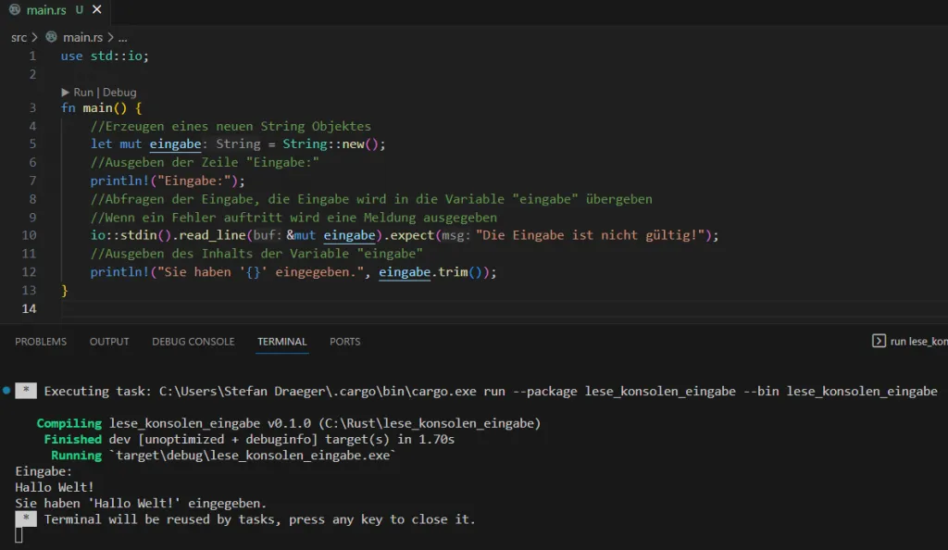Click the inlay type hint String after eingabe
This screenshot has width=948, height=550.
pos(238,144)
